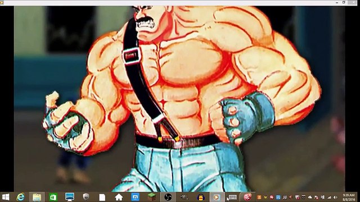The width and height of the screenshot is (360, 202).
Task: Click the game controller icon in the taskbar
Action: (184, 197)
